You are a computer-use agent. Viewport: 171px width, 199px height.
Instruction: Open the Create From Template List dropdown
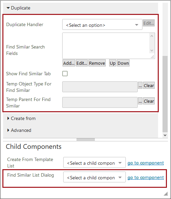click(95, 162)
